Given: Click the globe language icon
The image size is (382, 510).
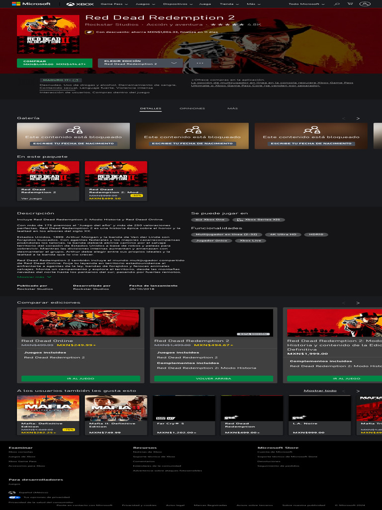Looking at the screenshot, I should (12, 493).
